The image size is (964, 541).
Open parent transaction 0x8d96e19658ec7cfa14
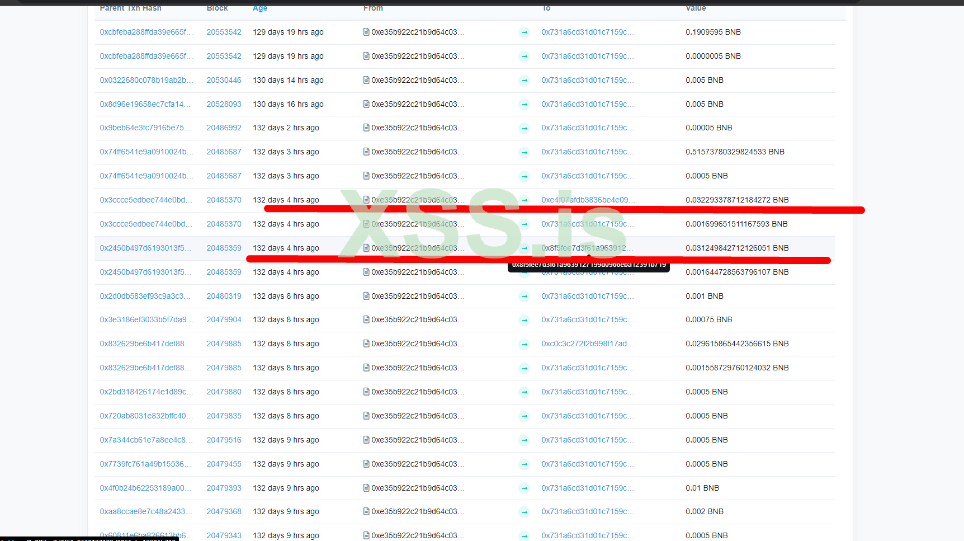pos(145,104)
